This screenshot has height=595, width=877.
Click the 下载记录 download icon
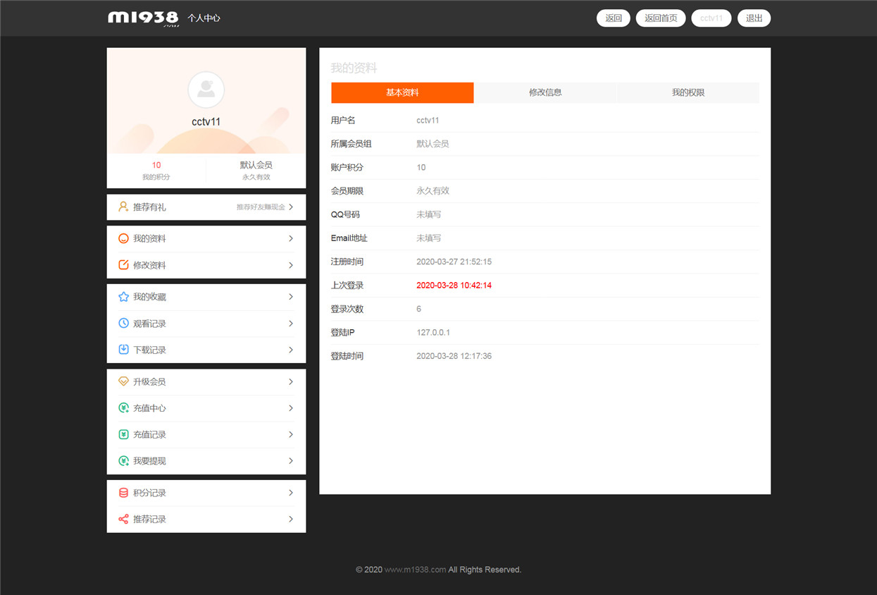click(x=123, y=350)
